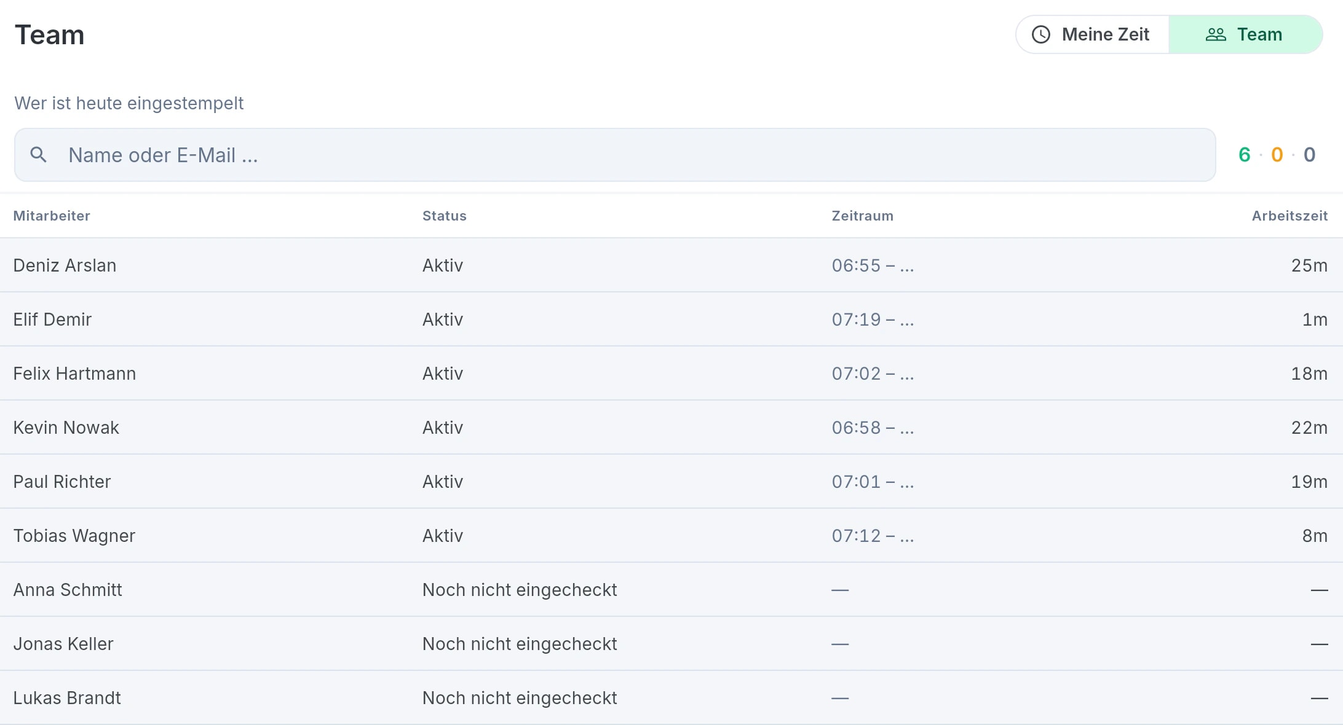Click the Wer ist heute eingestempelt subtitle
The height and width of the screenshot is (725, 1343).
pyautogui.click(x=129, y=103)
